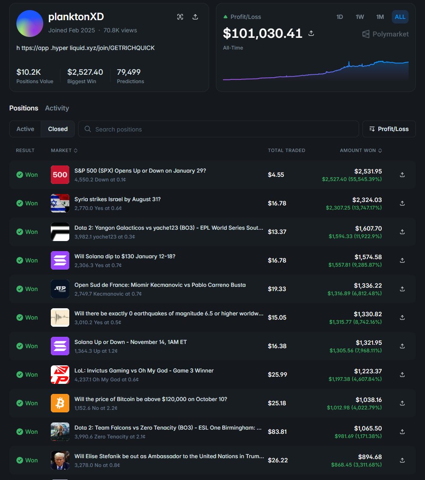
Task: Share the Elise Stefanik Ambassador position
Action: 402,460
